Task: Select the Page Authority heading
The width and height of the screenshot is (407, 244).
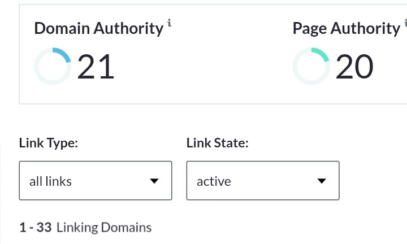Action: point(346,29)
